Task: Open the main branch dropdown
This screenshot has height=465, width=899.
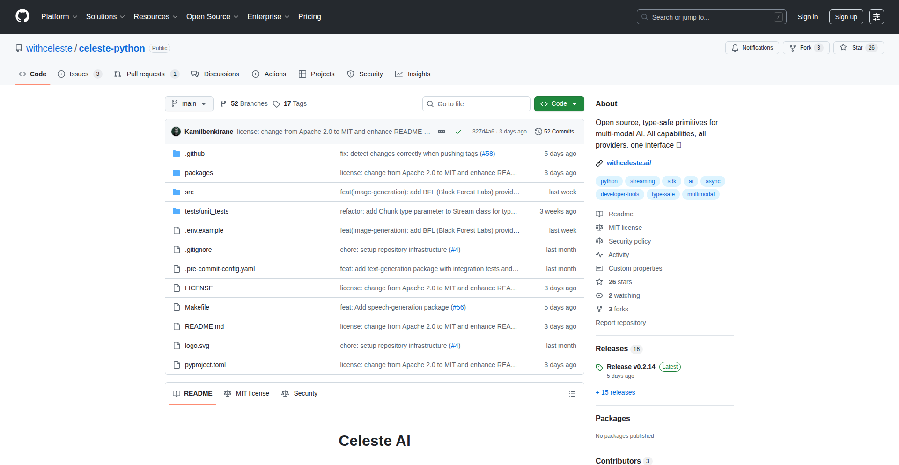Action: (189, 103)
